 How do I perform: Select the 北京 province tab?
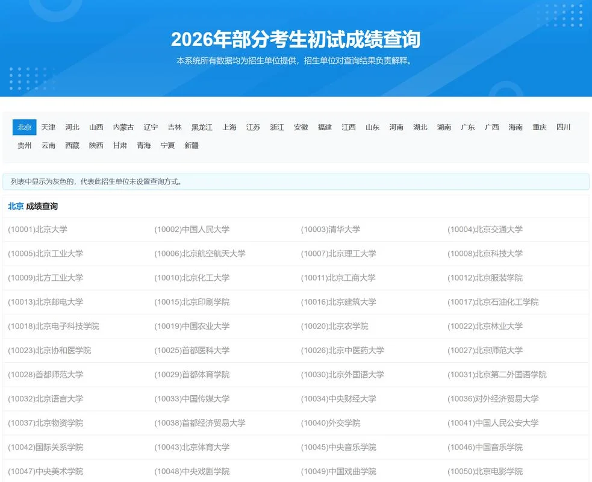[25, 127]
